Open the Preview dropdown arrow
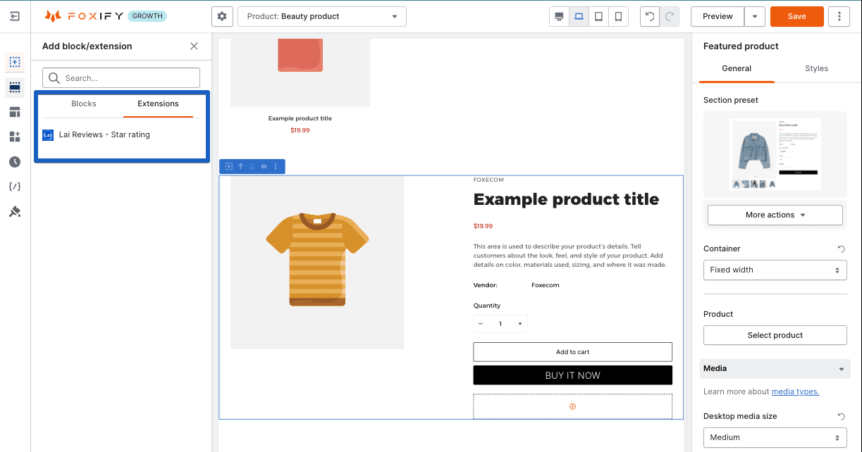This screenshot has height=452, width=862. pos(755,16)
